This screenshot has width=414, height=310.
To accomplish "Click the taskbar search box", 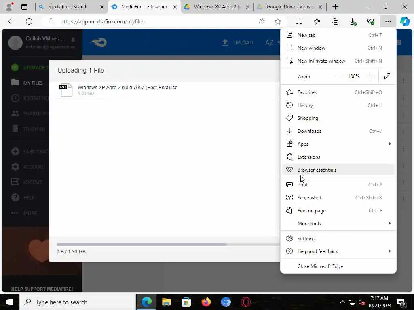I will click(x=78, y=302).
